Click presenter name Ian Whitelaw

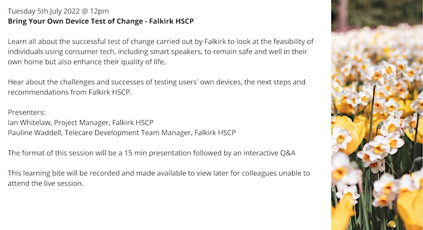point(29,122)
